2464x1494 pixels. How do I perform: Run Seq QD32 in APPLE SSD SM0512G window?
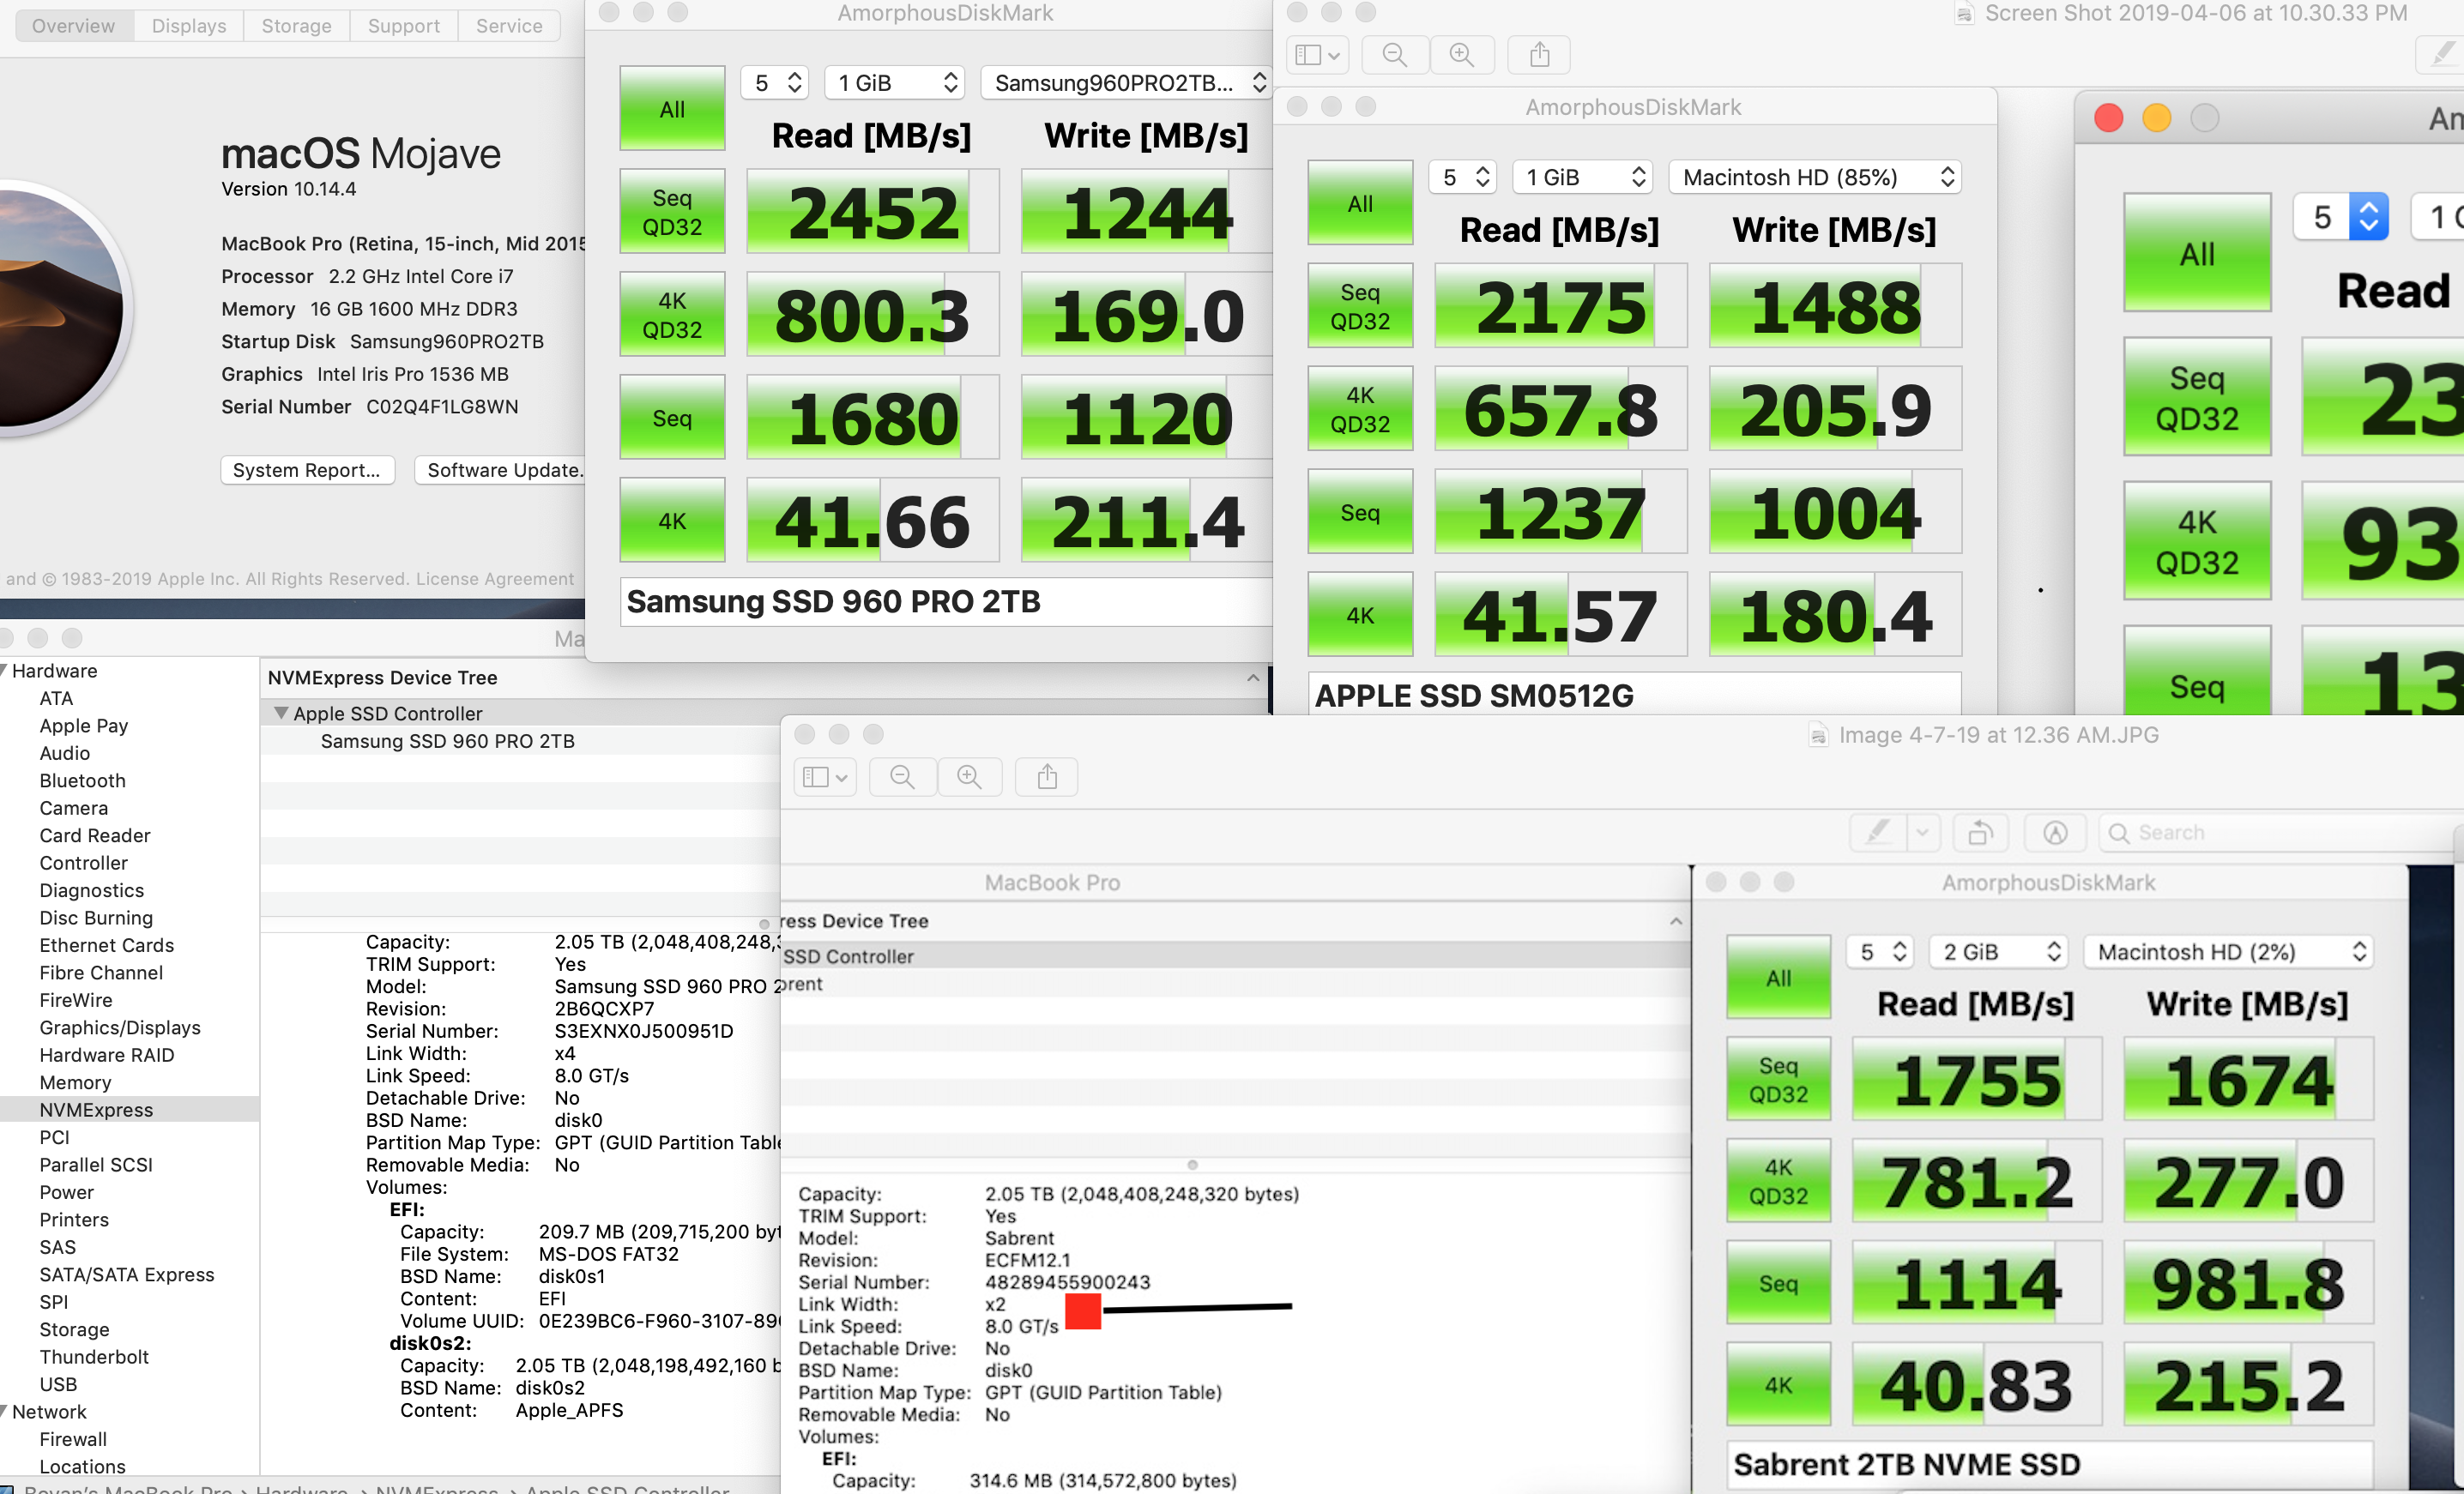(x=1360, y=306)
